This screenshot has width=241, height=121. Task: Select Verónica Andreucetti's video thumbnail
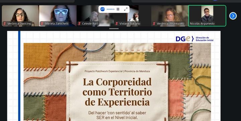[170, 16]
